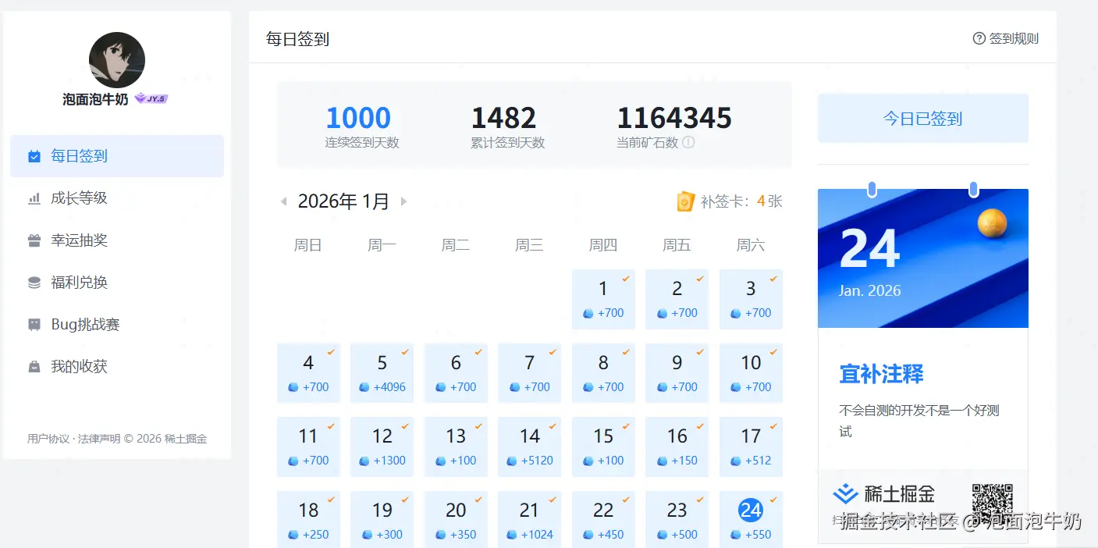Click the 泡面泡牛奶 profile avatar
This screenshot has height=548, width=1098.
(116, 59)
